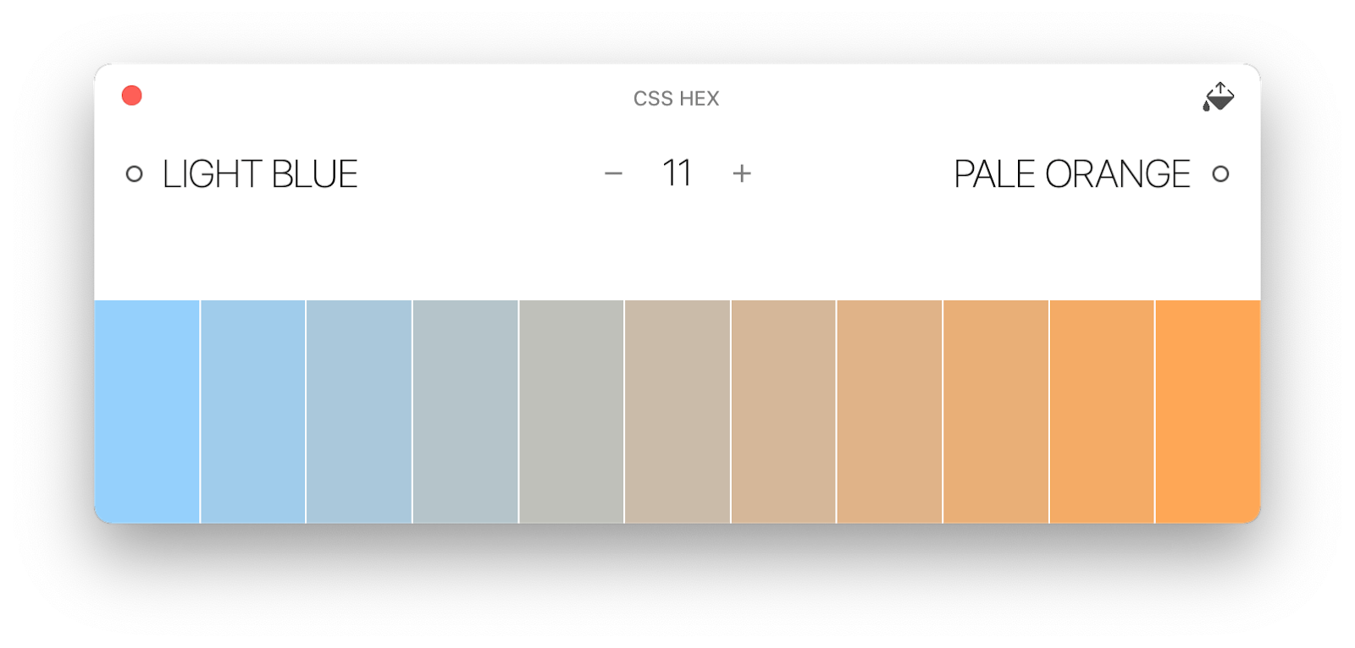The height and width of the screenshot is (648, 1355).
Task: Increase step count with plus button
Action: (742, 174)
